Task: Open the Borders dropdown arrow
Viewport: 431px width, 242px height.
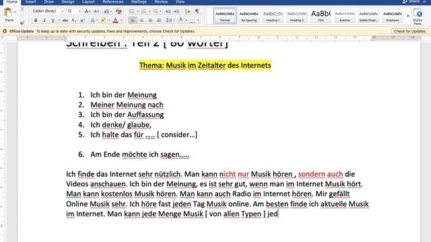Action: point(198,20)
